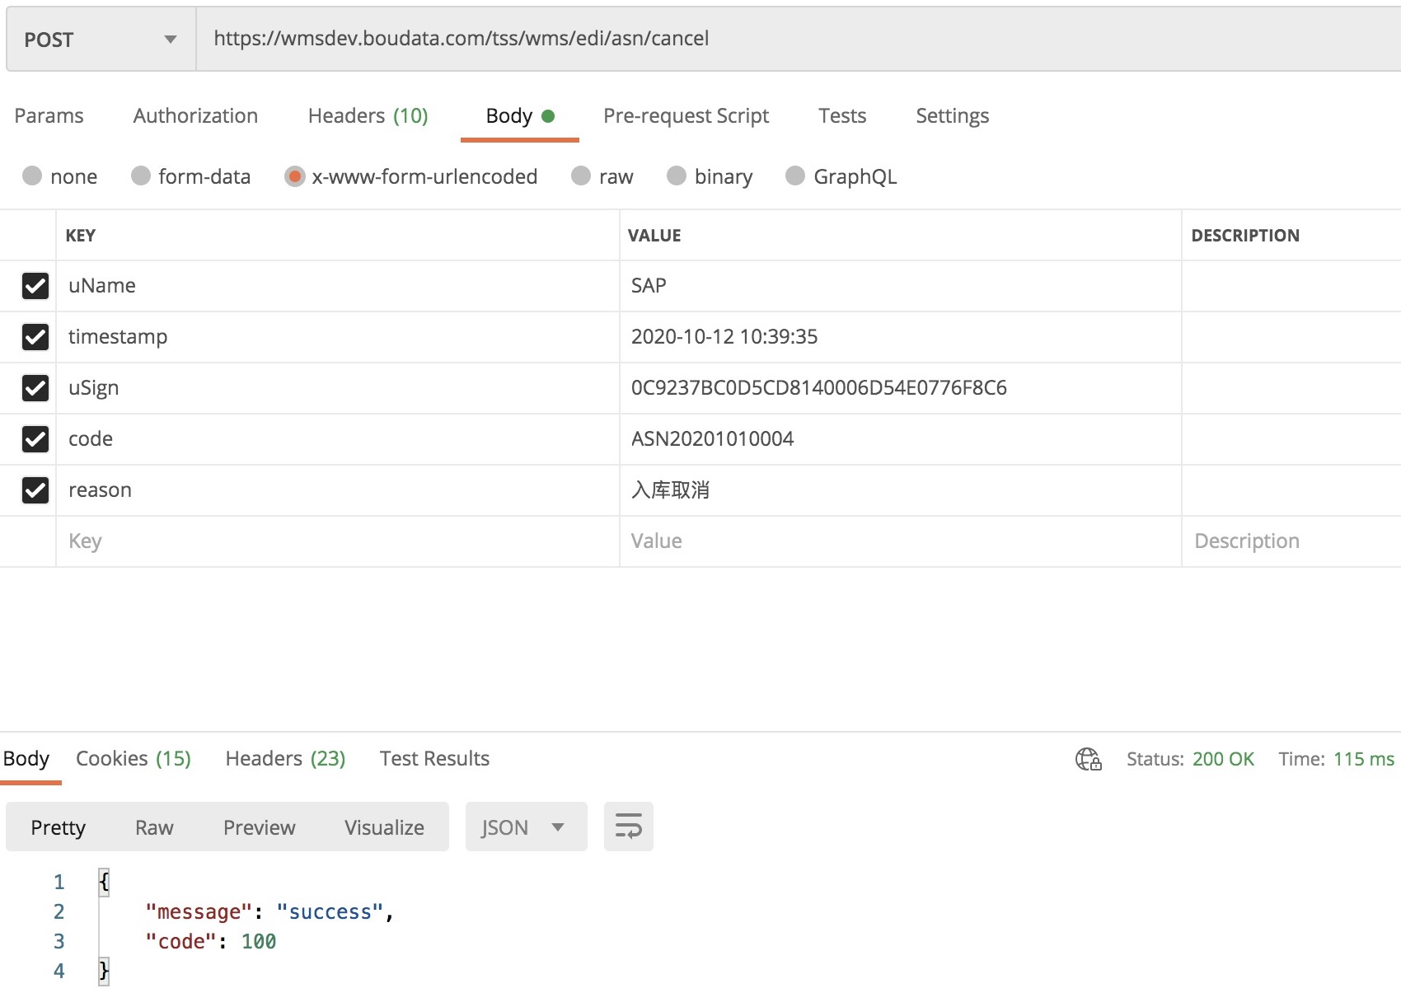The image size is (1401, 1007).
Task: Open the POST method dropdown
Action: pos(101,40)
